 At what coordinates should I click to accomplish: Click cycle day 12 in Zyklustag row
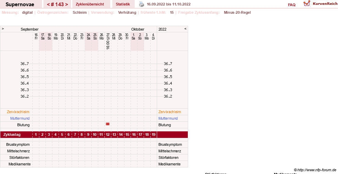coord(108,135)
